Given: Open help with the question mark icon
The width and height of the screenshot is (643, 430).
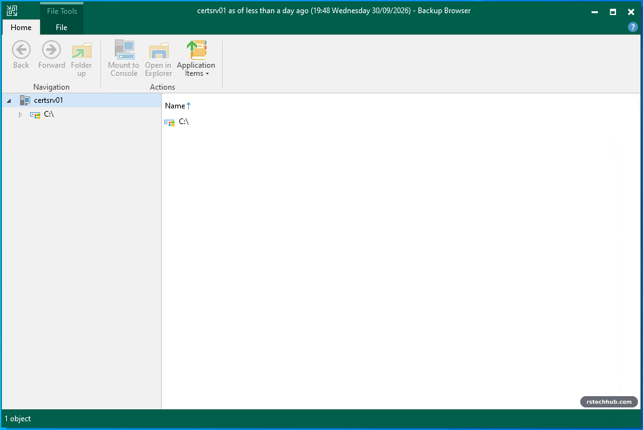Looking at the screenshot, I should click(x=633, y=27).
